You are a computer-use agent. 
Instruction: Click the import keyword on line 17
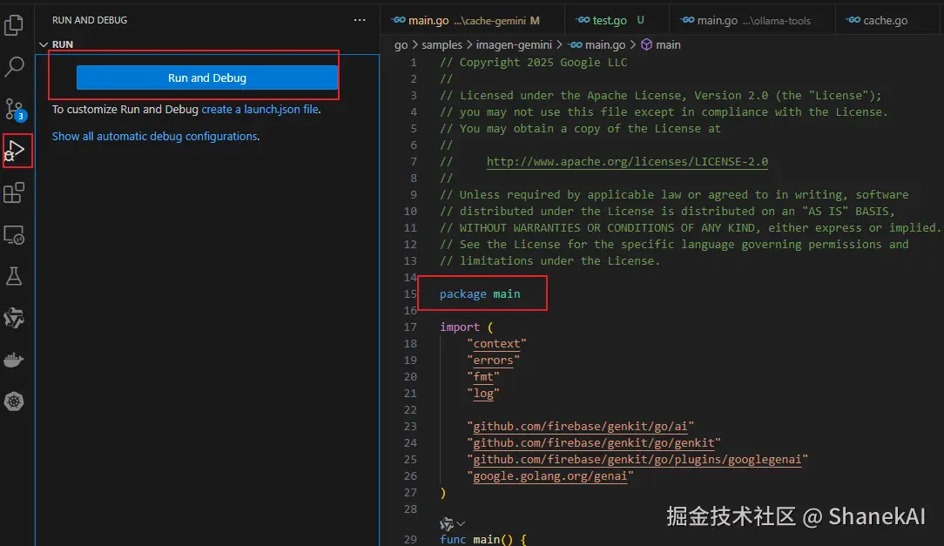pos(459,327)
